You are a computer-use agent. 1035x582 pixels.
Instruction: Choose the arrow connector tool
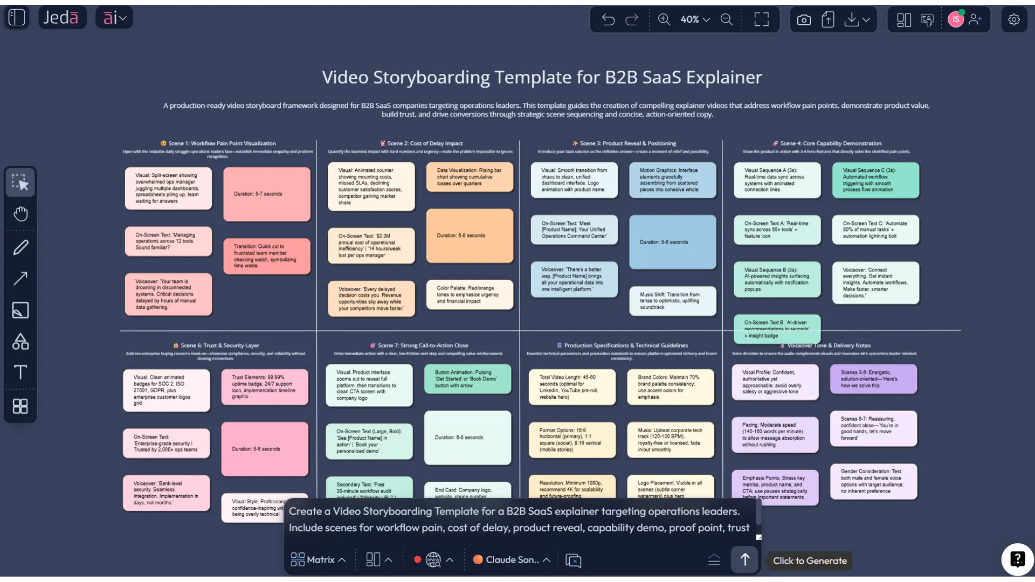point(20,278)
